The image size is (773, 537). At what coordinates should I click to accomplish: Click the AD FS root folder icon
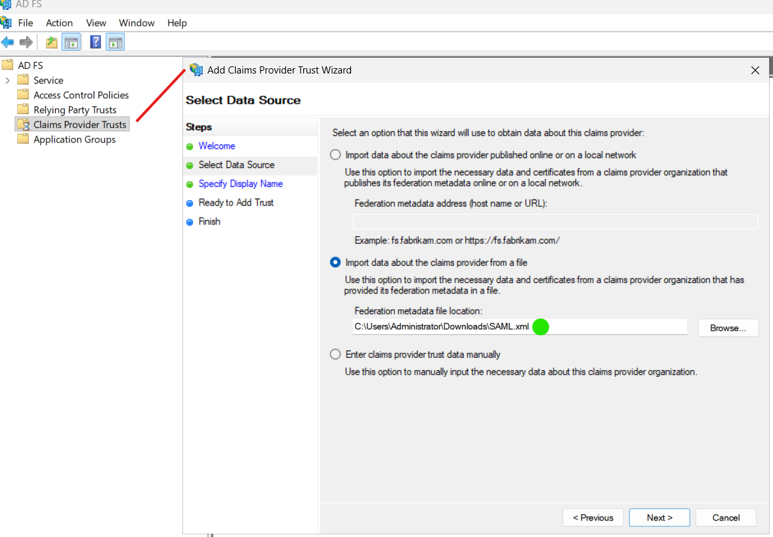pos(7,64)
